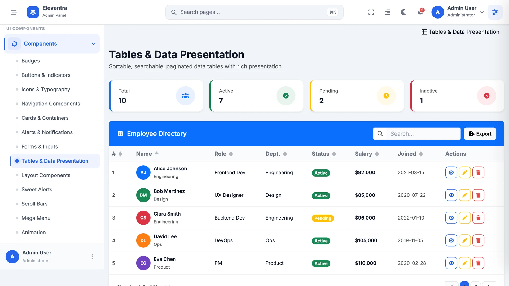Sort table by Joined column
509x286 pixels.
pyautogui.click(x=410, y=154)
